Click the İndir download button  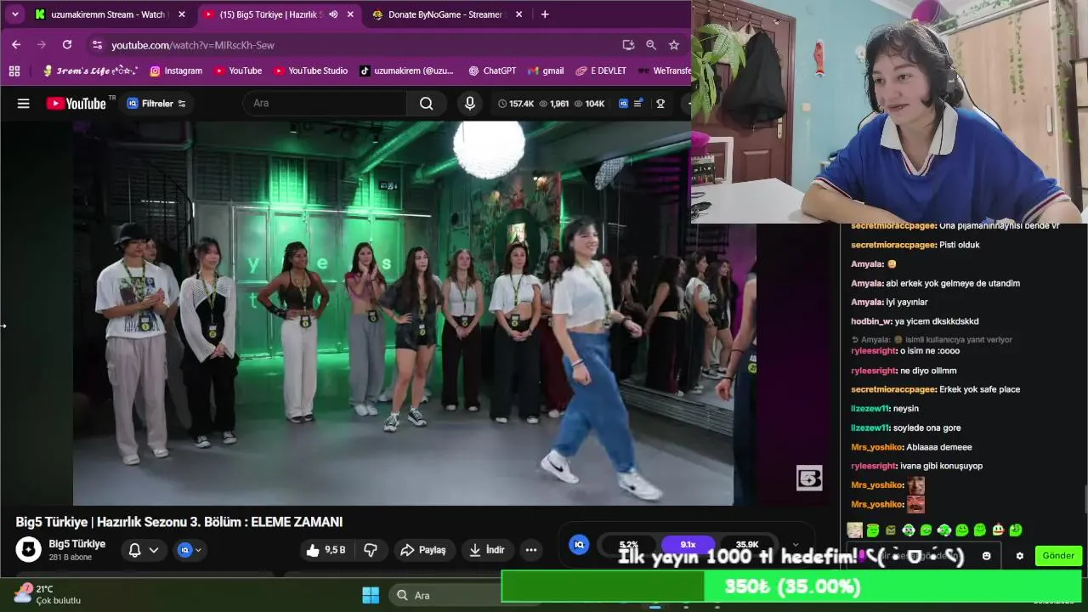pos(487,550)
